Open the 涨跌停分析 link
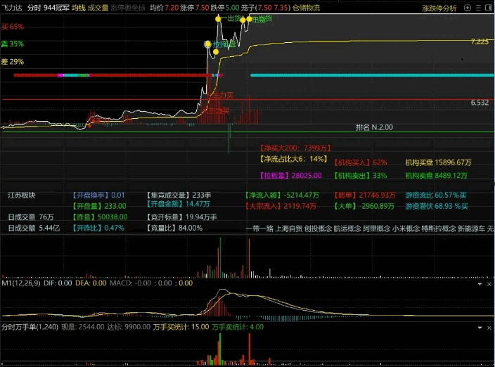 click(x=439, y=8)
